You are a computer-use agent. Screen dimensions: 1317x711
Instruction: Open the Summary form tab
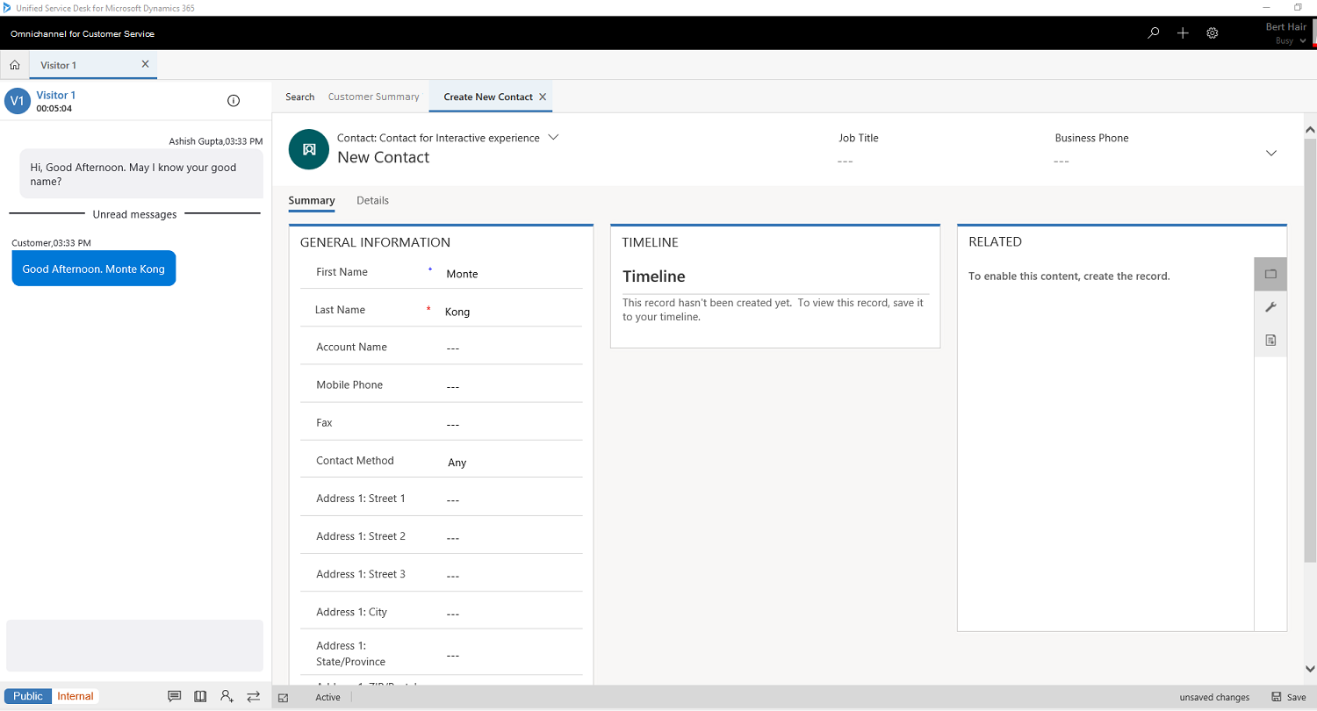pos(312,200)
